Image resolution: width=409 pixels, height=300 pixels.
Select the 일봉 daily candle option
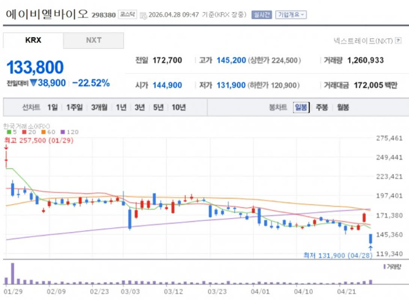point(301,108)
